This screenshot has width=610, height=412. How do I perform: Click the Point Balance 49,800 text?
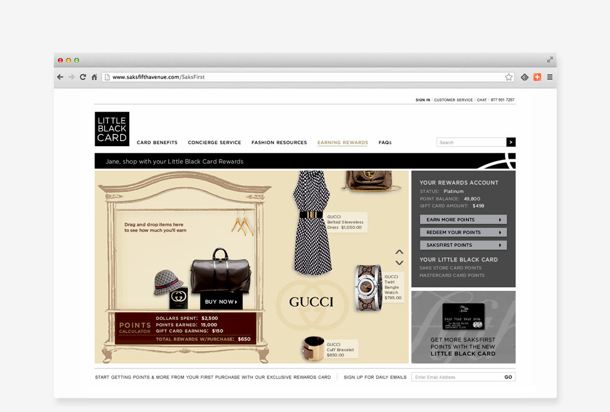click(450, 198)
